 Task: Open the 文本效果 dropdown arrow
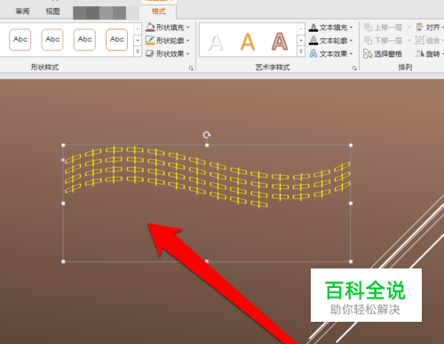click(352, 54)
